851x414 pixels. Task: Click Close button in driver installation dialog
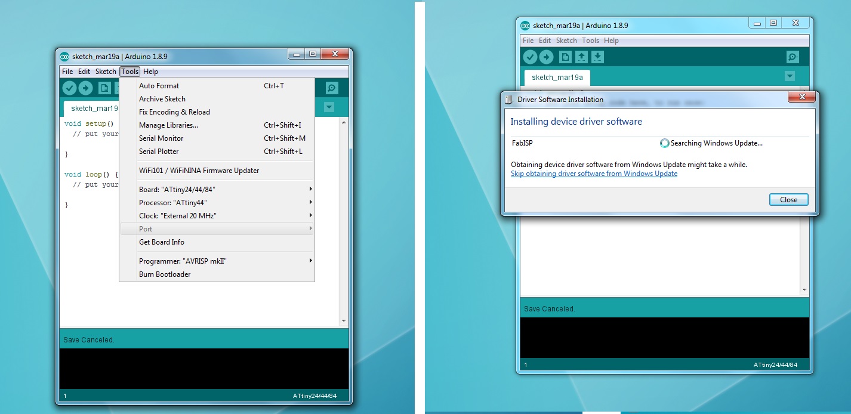click(x=788, y=200)
